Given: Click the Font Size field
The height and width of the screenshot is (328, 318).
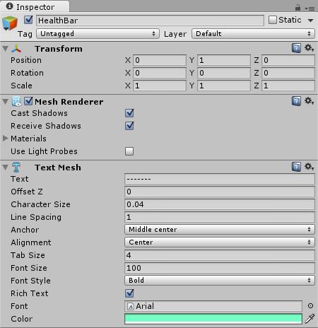Looking at the screenshot, I should [x=220, y=268].
